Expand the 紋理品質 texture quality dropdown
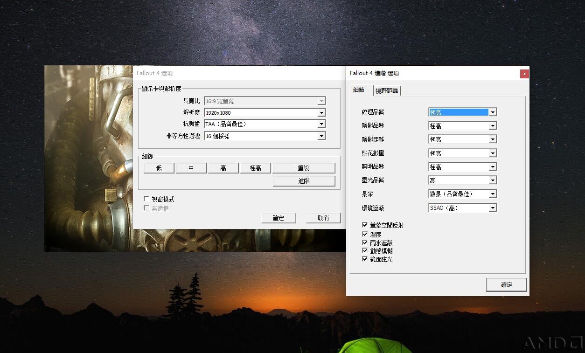 tap(462, 112)
